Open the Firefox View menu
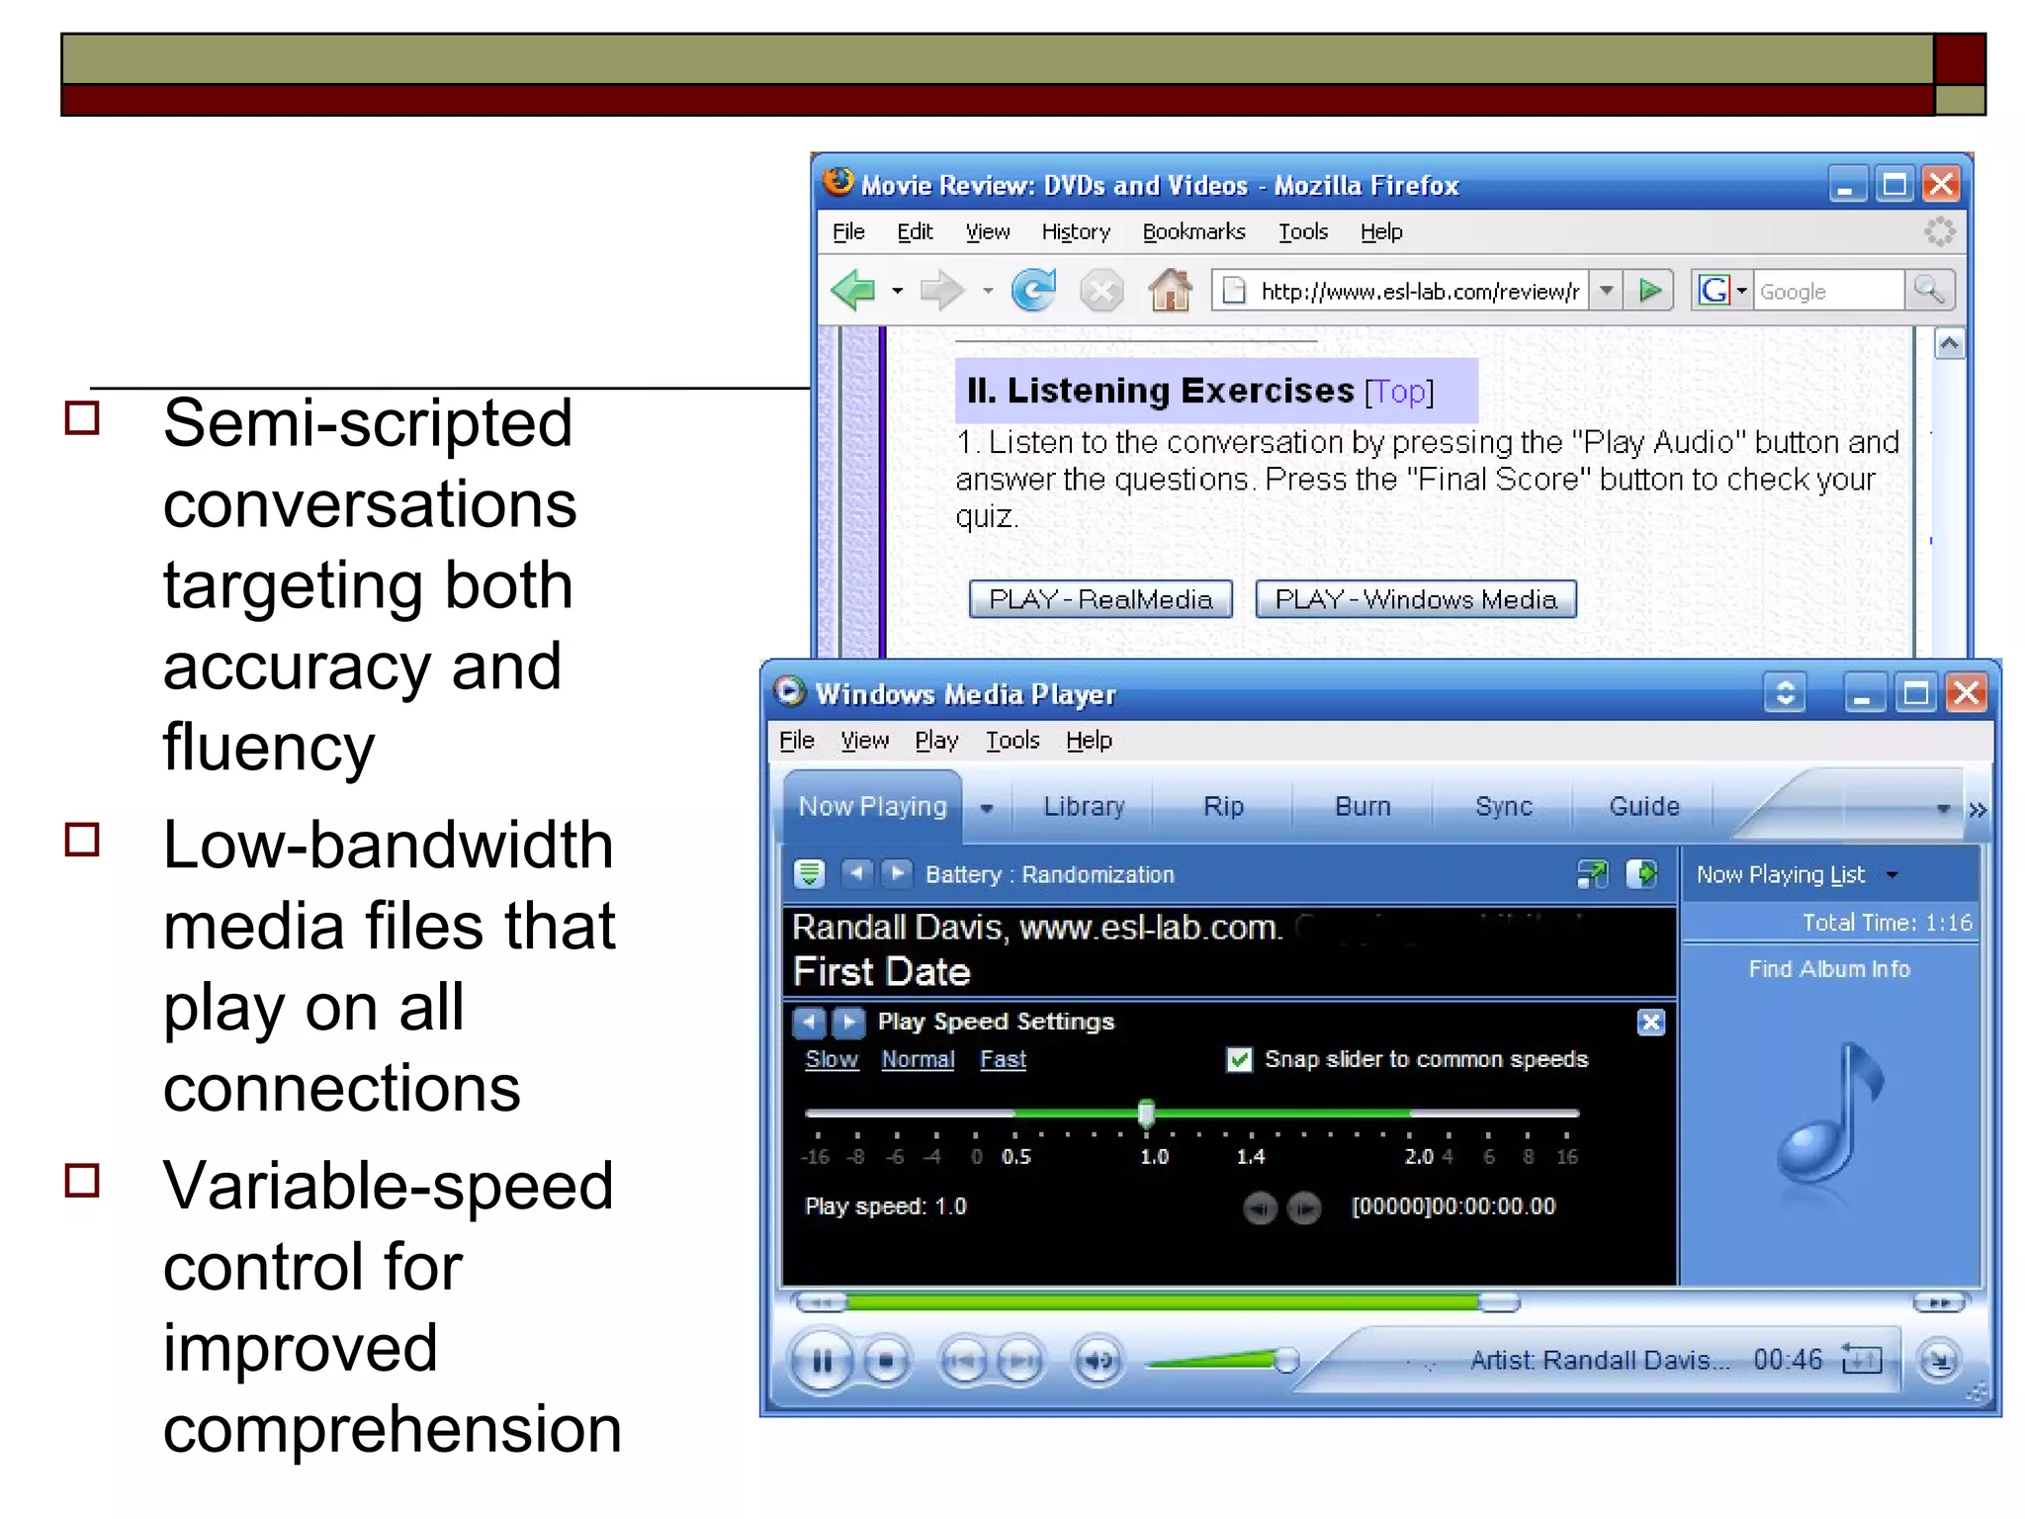Viewport: 2025px width, 1519px height. 988,231
